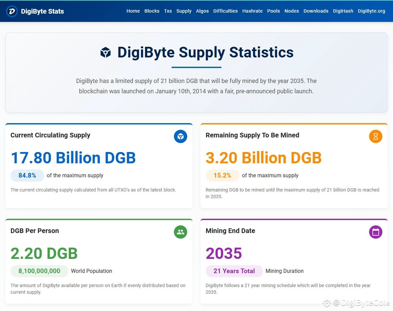Select the Supply navigation item
Image resolution: width=393 pixels, height=311 pixels.
184,11
